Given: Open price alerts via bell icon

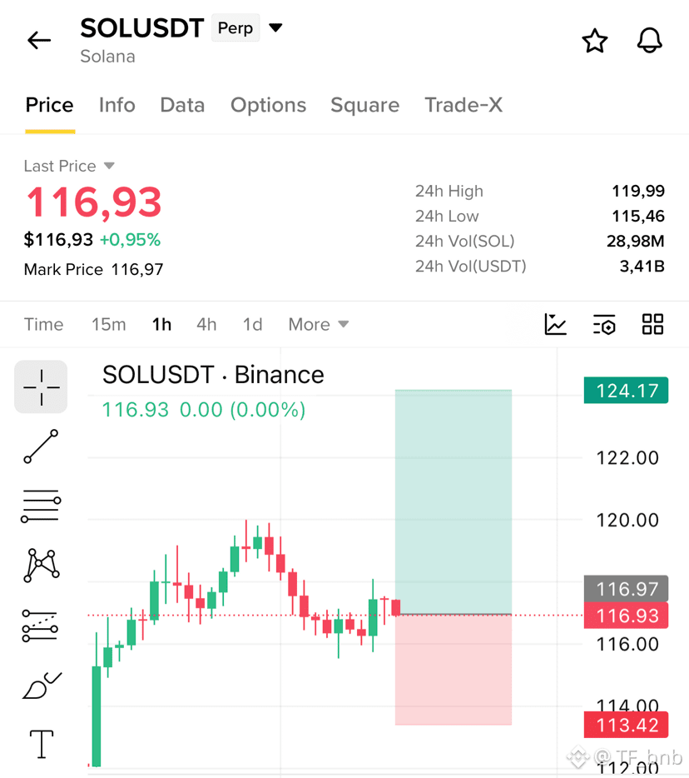Looking at the screenshot, I should coord(649,40).
